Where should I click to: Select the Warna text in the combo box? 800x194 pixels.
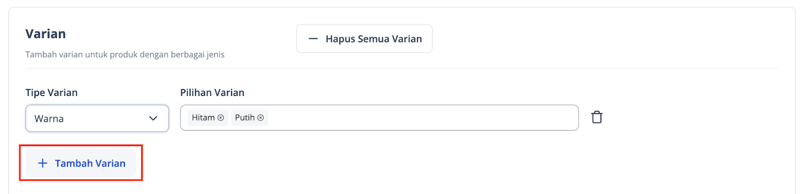click(x=49, y=118)
